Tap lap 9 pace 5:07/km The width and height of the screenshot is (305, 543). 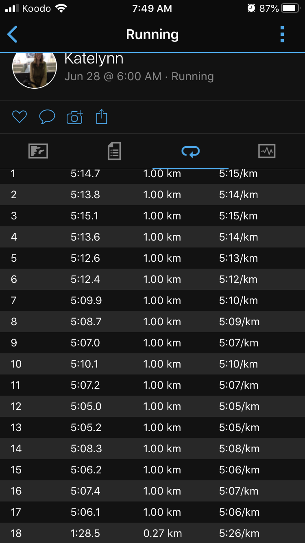[239, 343]
